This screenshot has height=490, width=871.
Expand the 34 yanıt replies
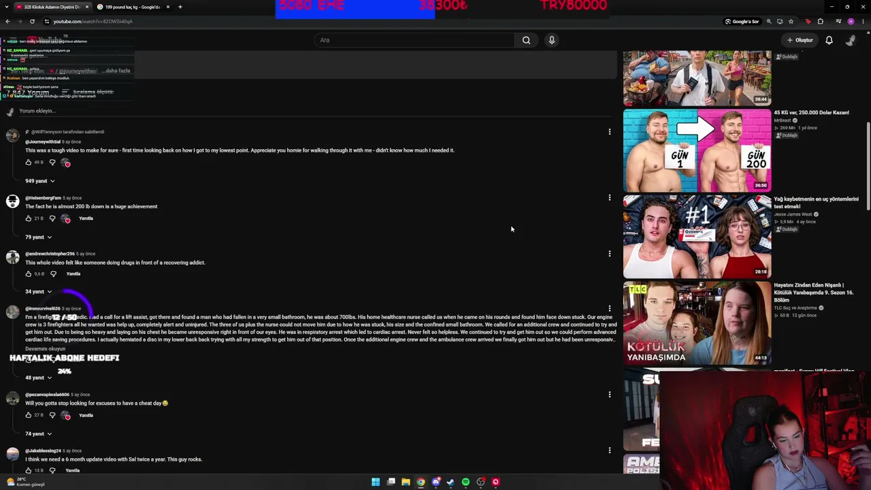(39, 291)
